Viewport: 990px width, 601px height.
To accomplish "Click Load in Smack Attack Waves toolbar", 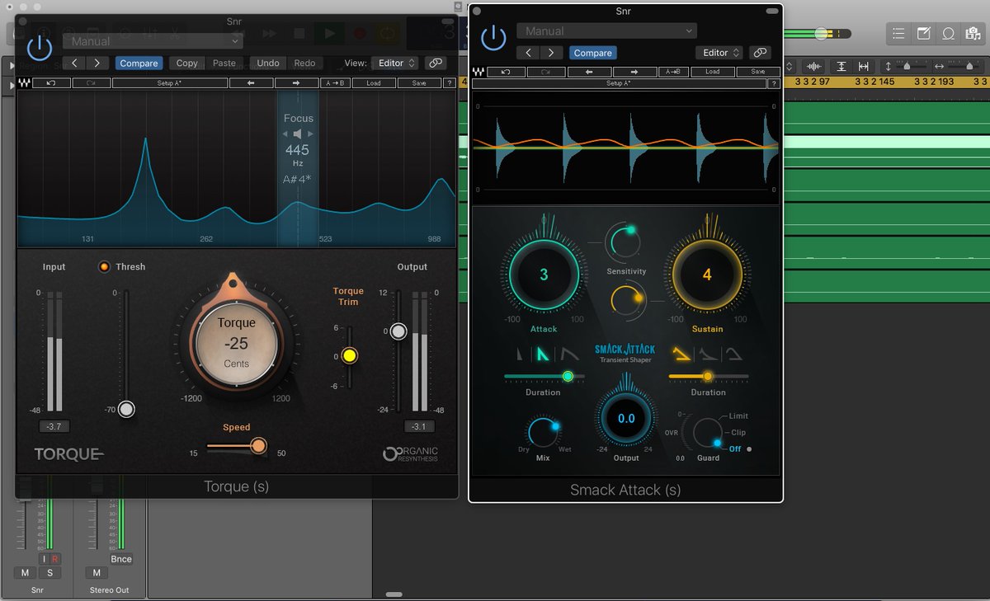I will pos(712,72).
